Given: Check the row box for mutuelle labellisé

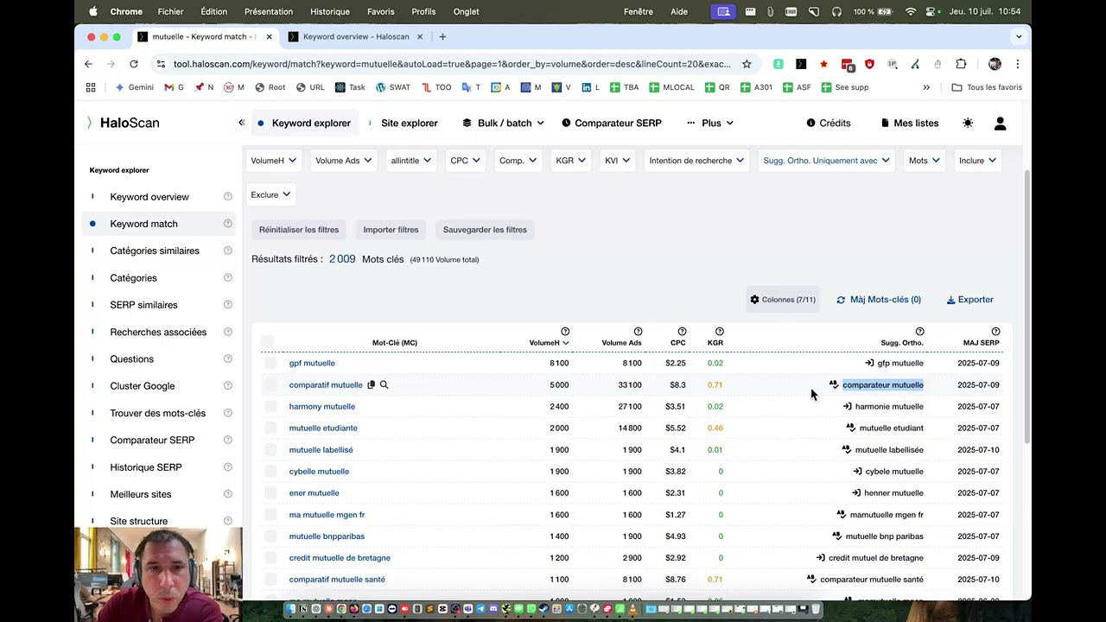Looking at the screenshot, I should click(x=270, y=449).
